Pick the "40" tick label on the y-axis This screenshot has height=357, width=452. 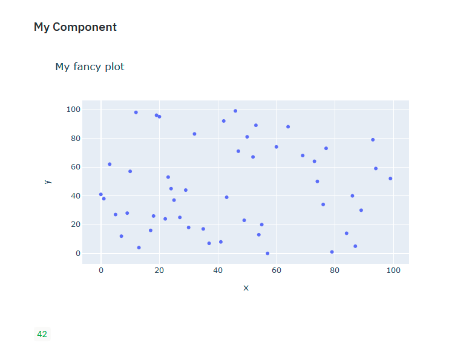[75, 195]
